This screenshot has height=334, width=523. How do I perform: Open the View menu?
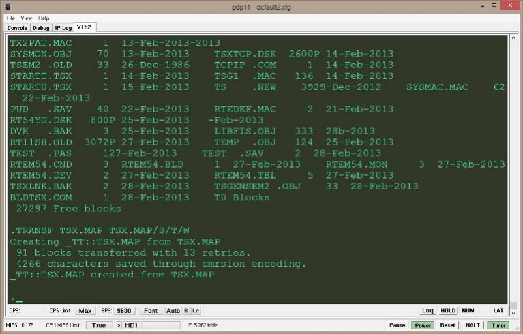(x=27, y=18)
